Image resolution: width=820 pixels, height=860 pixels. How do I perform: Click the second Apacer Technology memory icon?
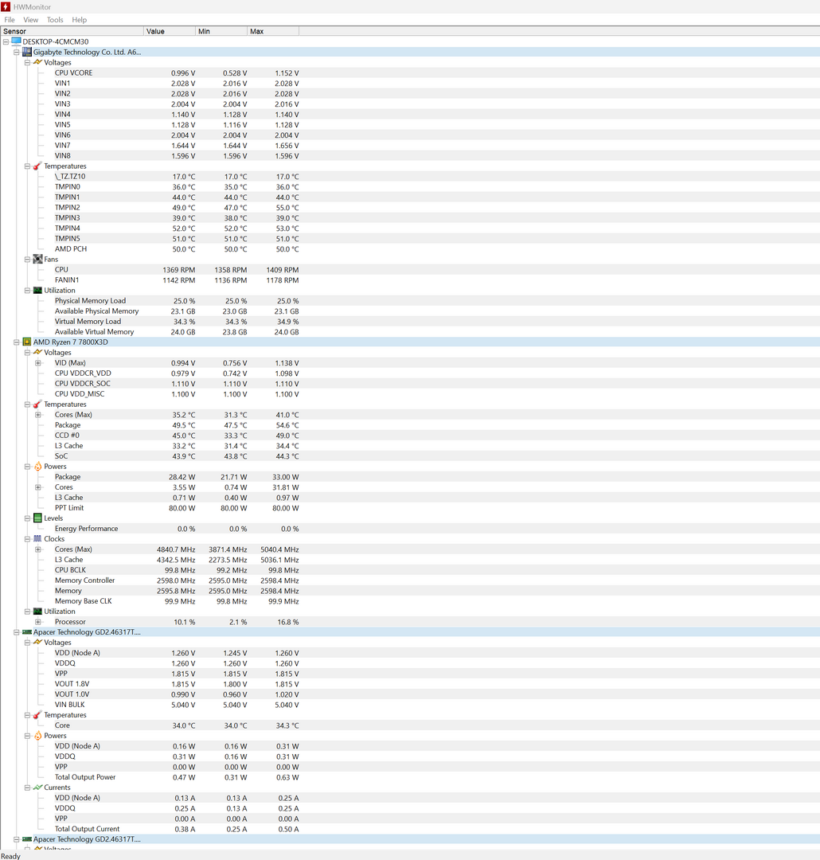[x=27, y=839]
